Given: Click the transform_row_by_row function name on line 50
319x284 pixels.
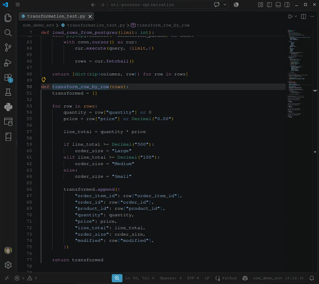Looking at the screenshot, I should coord(81,87).
